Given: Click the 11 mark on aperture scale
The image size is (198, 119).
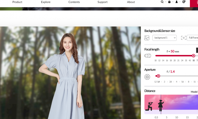Looking at the screenshot, I should pos(195,82).
